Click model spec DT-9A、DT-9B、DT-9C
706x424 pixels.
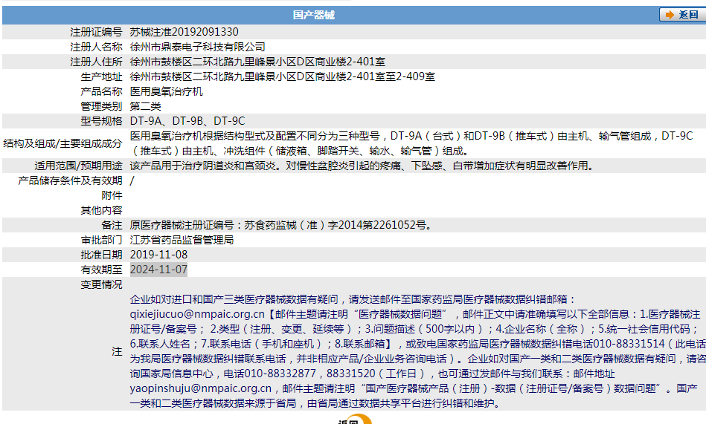[187, 121]
